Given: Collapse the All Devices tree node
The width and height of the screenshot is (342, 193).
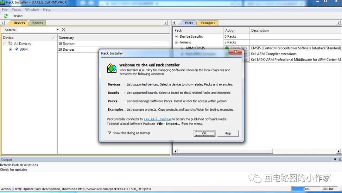Looking at the screenshot, I should [4, 44].
